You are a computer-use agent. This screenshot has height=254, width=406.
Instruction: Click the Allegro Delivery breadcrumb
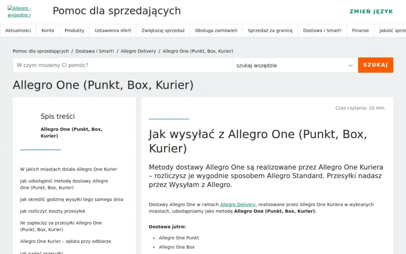coord(138,51)
